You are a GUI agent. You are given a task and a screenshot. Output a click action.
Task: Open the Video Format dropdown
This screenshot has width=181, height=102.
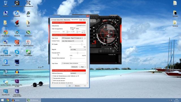tap(72, 38)
